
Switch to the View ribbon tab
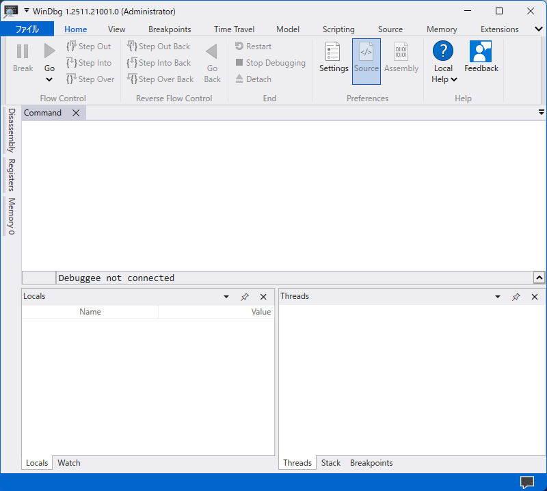click(x=116, y=29)
